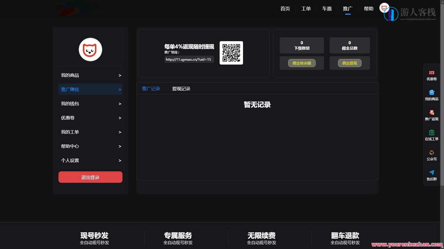Viewport: 444px width, 249px height.
Task: Open 我的钱包 sidebar menu item
Action: pyautogui.click(x=90, y=104)
